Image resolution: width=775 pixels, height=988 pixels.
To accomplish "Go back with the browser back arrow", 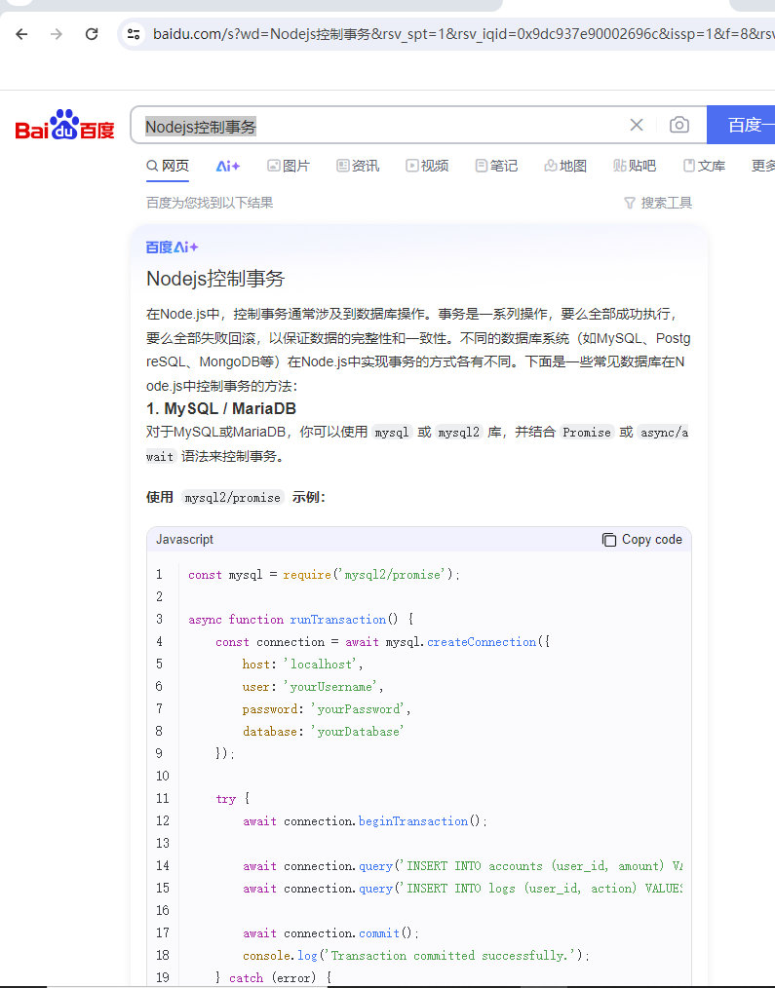I will click(x=21, y=34).
